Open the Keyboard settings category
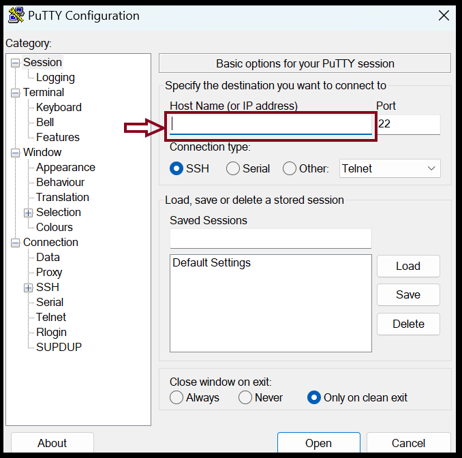Image resolution: width=462 pixels, height=458 pixels. (59, 107)
